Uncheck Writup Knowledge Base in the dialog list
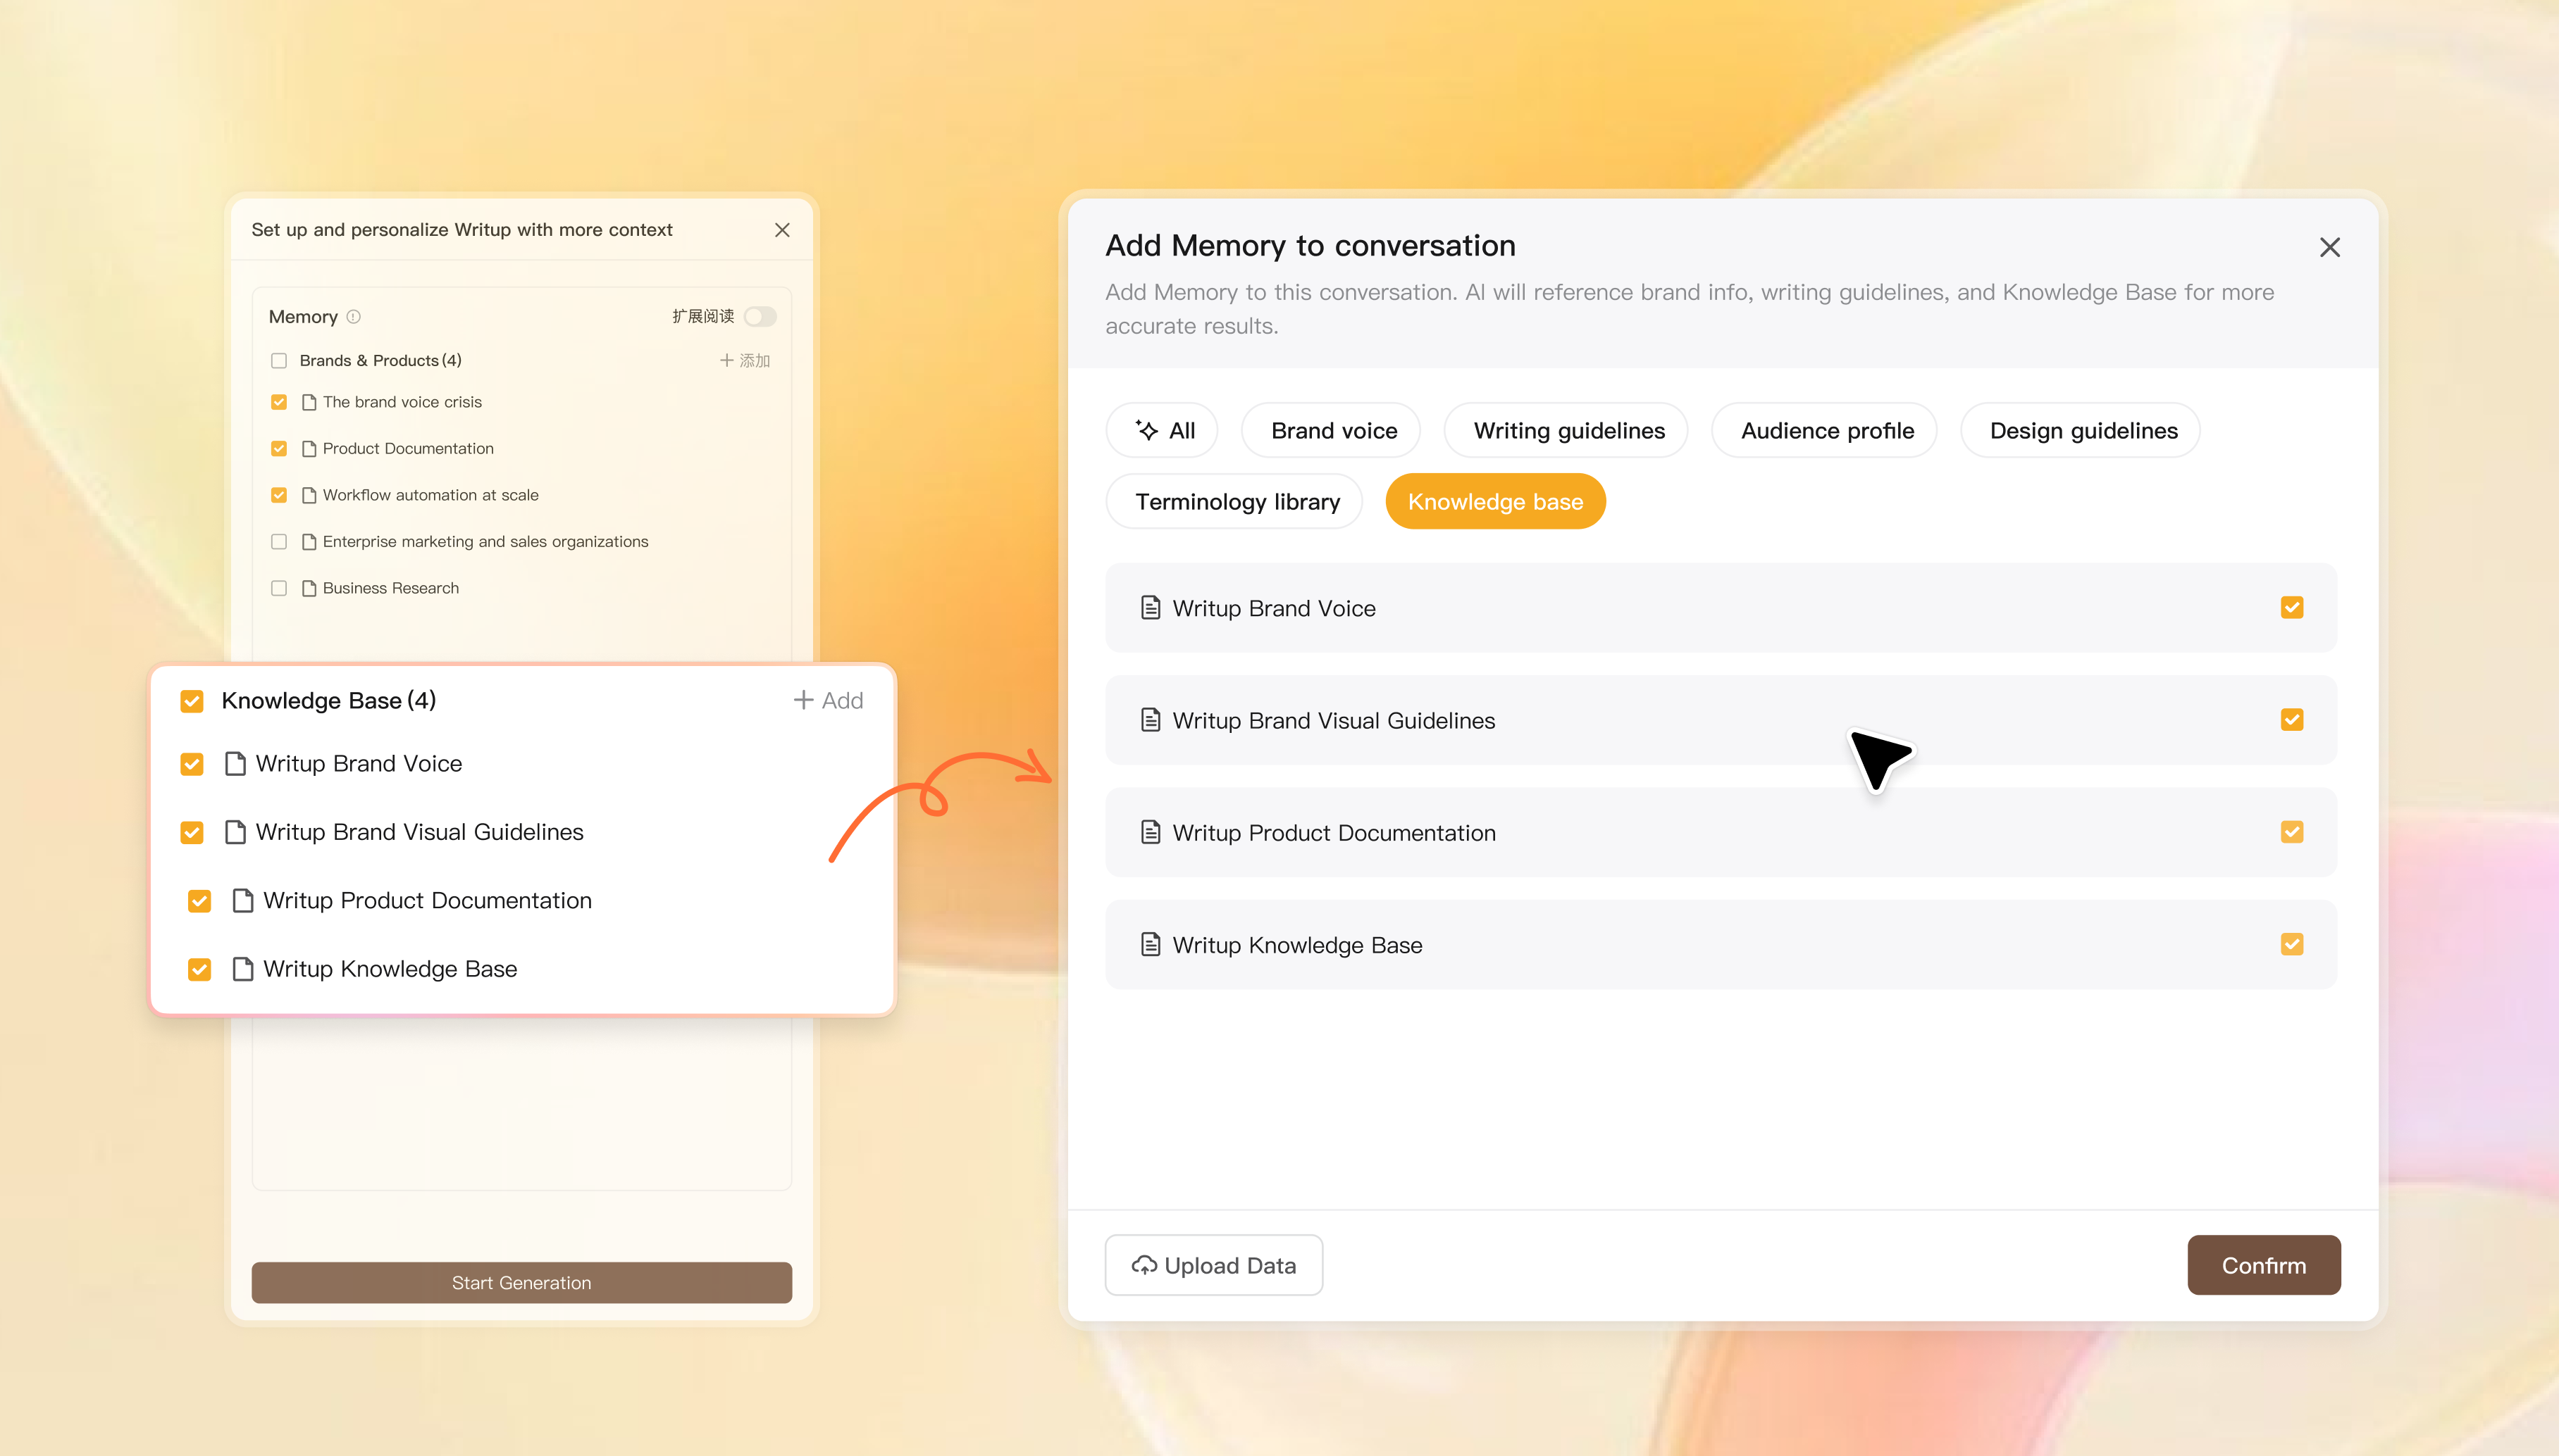This screenshot has height=1456, width=2559. coord(2292,944)
